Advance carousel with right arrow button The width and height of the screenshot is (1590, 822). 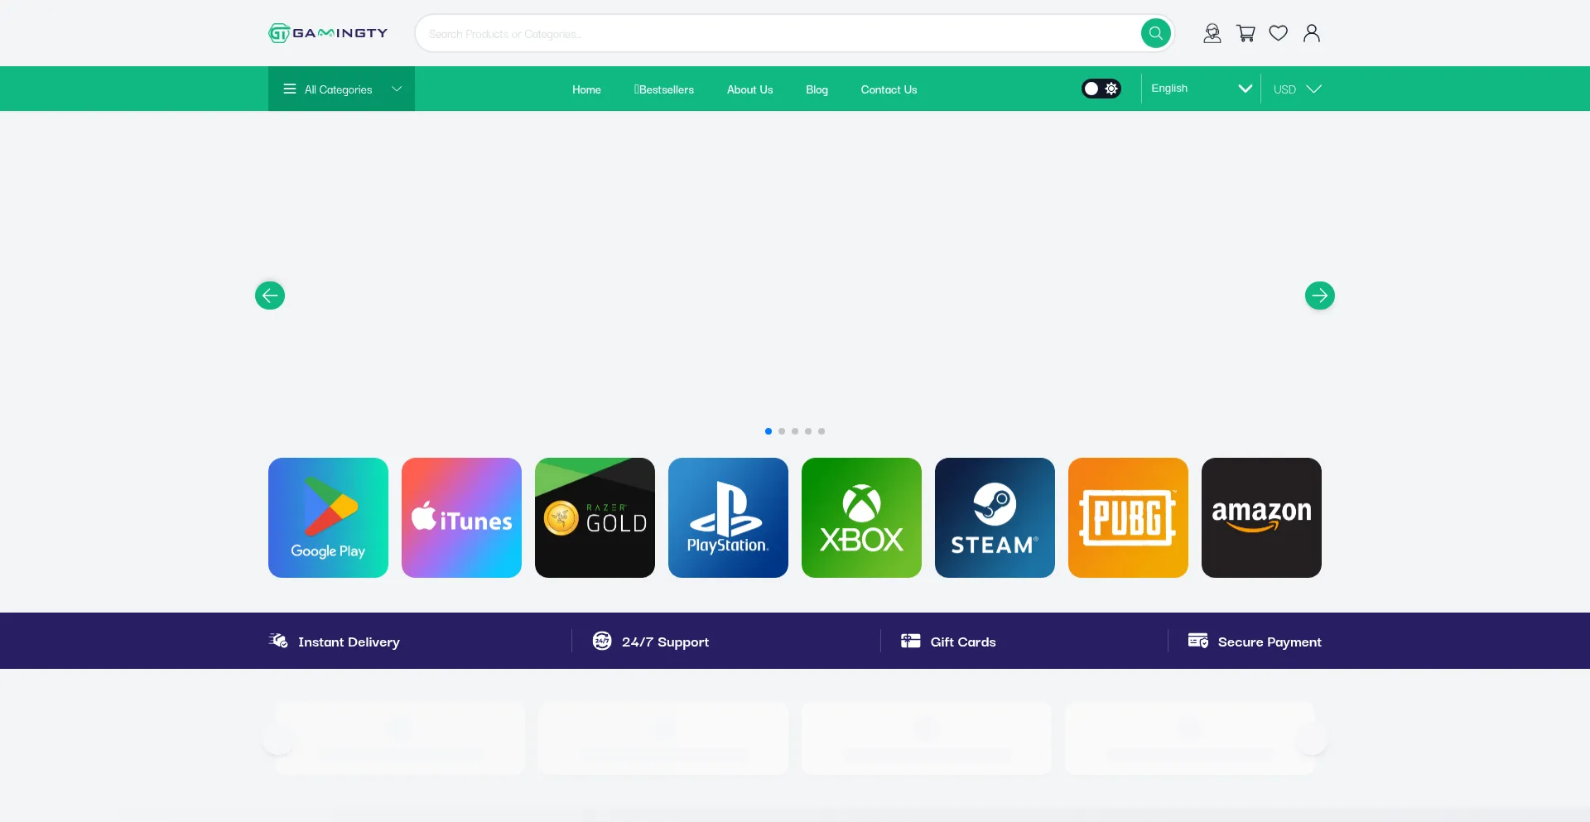1319,296
